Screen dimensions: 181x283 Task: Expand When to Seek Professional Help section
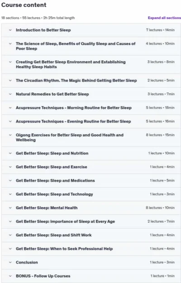tap(91, 249)
